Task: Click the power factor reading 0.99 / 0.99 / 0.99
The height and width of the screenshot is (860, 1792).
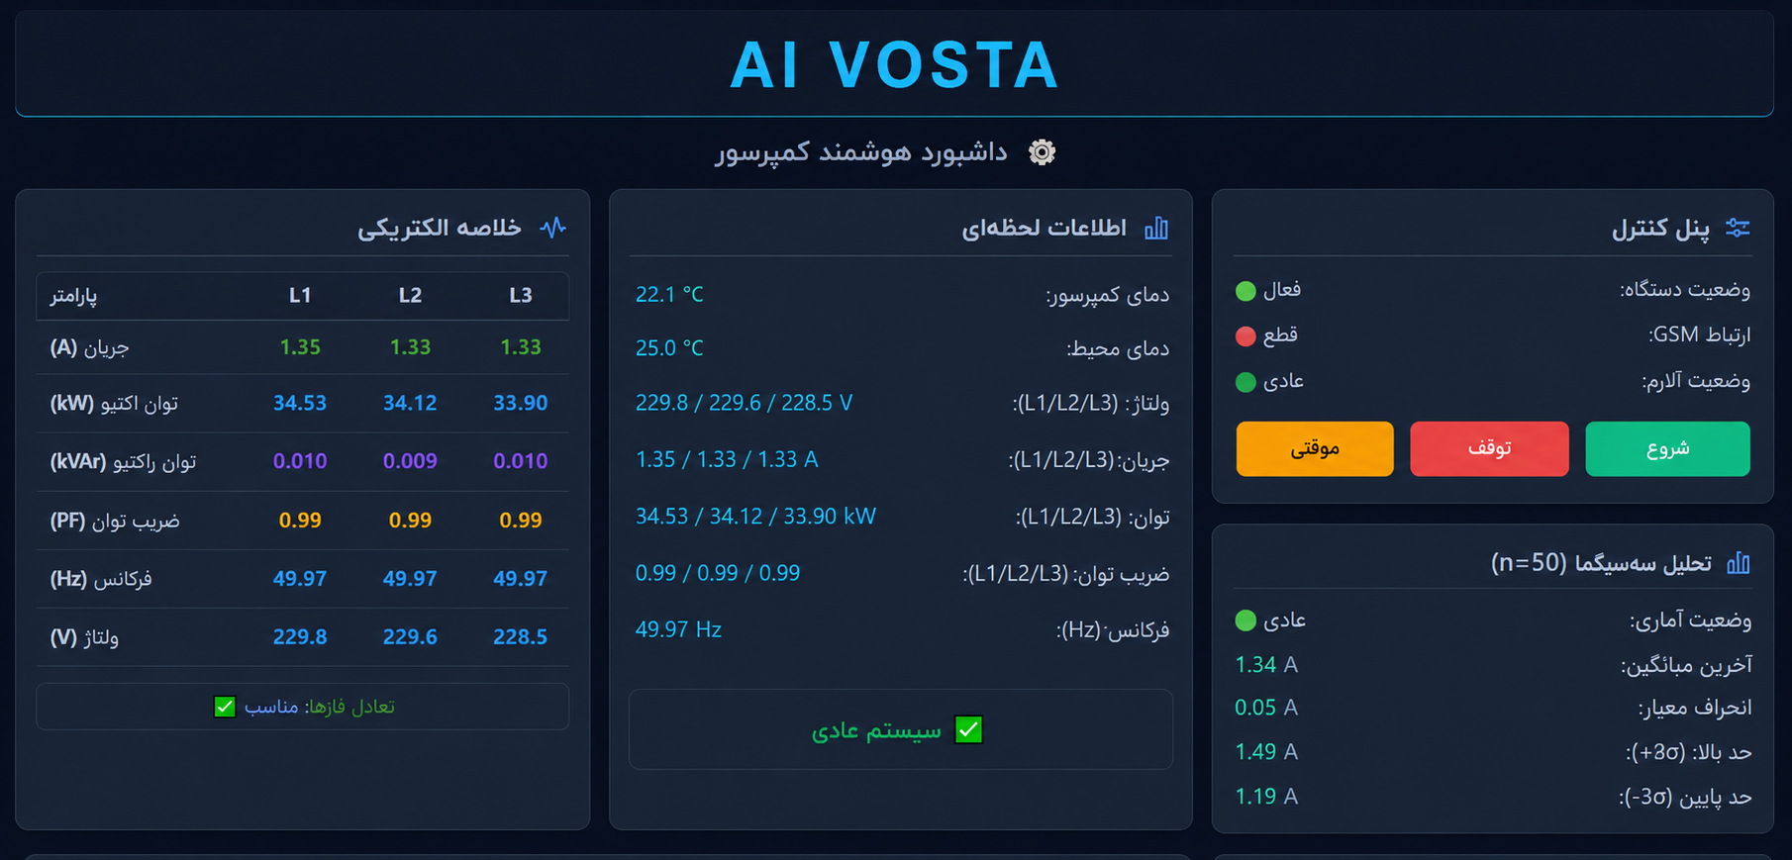Action: 718,573
